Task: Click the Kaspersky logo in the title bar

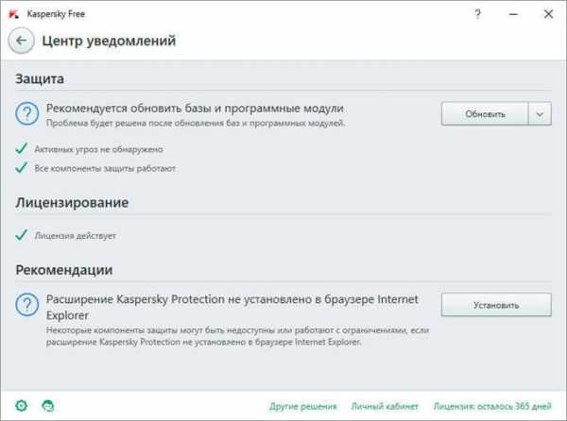Action: tap(14, 14)
